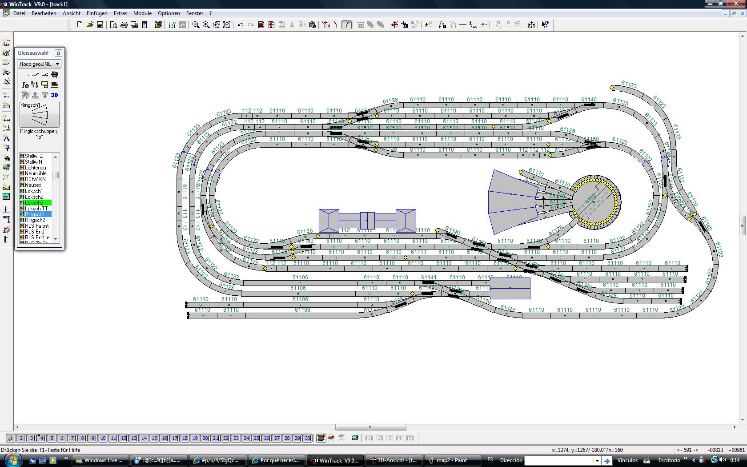Paste from clipboard toolbar icon
Viewport: 747px width, 467px height.
(312, 24)
